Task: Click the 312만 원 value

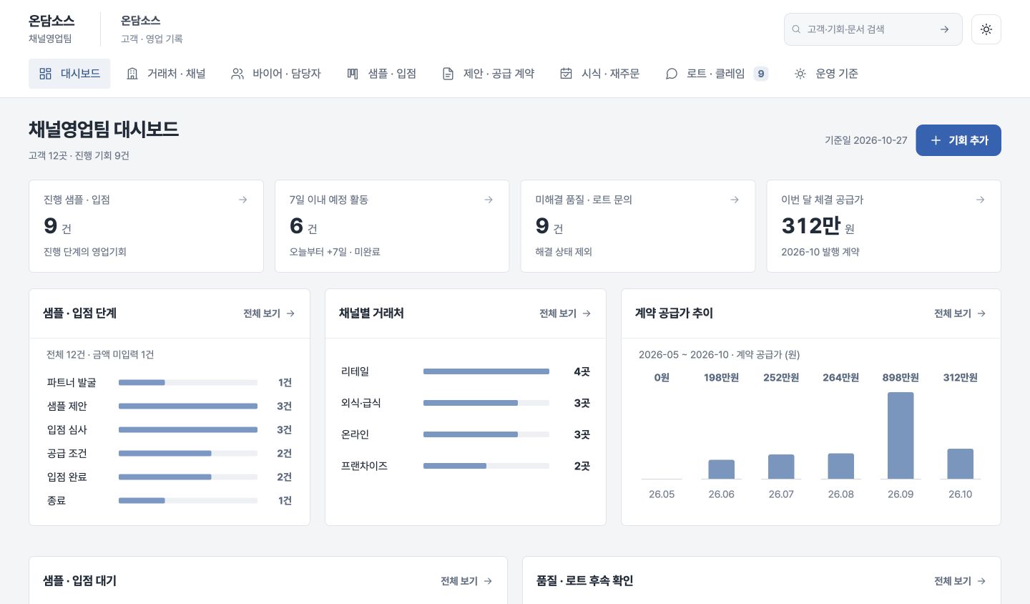Action: 818,226
